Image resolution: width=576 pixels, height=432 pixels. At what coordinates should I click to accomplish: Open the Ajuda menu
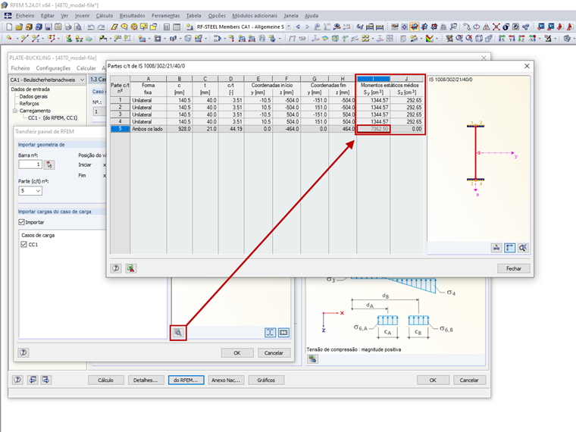(311, 16)
